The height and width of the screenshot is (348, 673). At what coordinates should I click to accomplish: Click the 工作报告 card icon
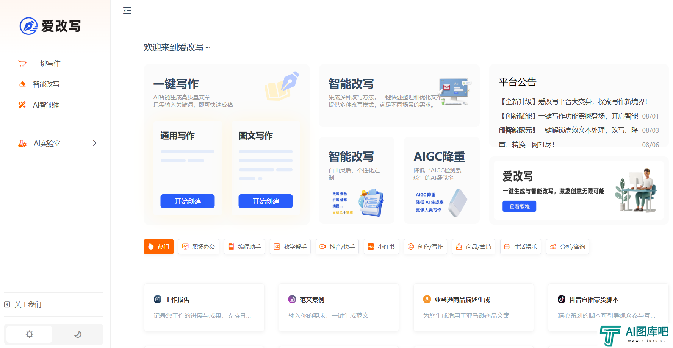coord(158,299)
